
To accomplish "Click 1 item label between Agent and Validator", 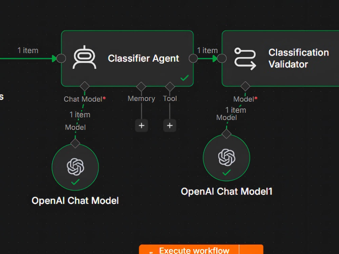I will click(207, 50).
